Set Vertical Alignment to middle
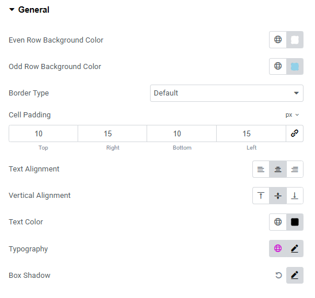The height and width of the screenshot is (298, 315). coord(278,196)
